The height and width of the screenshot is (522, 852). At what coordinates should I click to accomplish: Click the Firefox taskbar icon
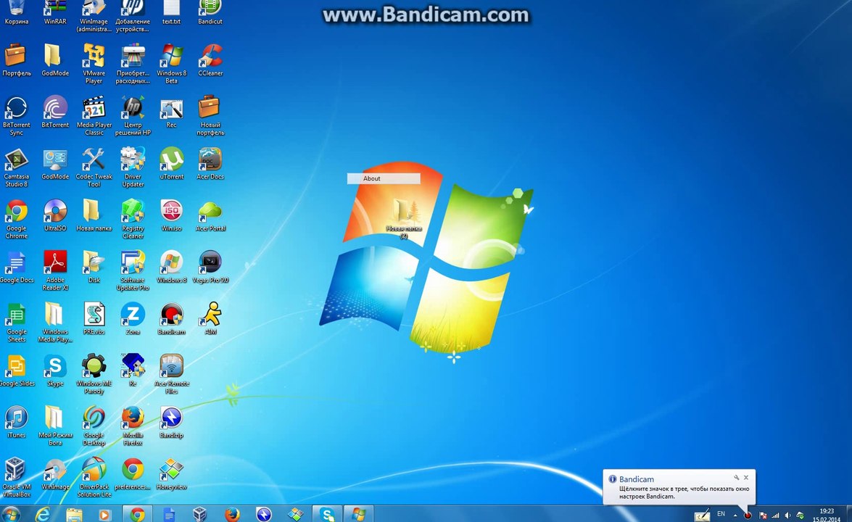[x=232, y=514]
